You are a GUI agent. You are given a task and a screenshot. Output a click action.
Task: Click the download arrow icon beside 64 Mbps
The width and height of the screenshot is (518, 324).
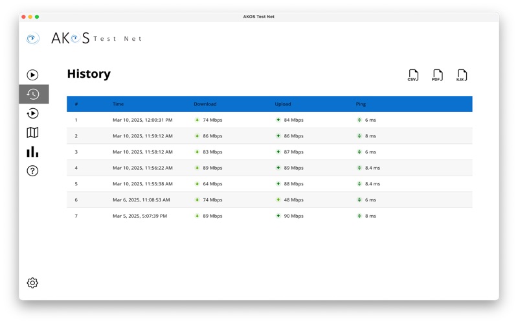(197, 184)
